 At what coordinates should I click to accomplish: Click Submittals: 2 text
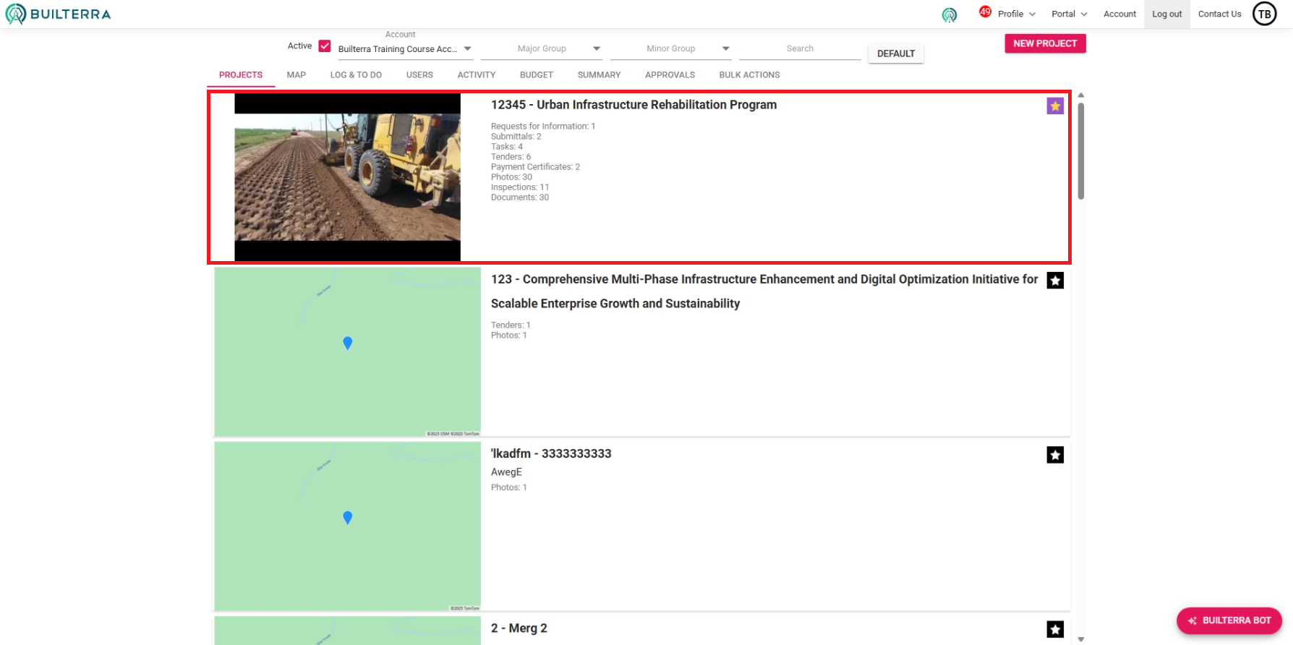click(x=516, y=137)
